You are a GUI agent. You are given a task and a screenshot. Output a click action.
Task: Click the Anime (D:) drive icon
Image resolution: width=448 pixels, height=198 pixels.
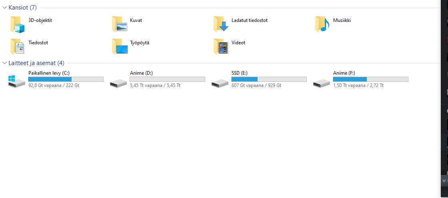tap(118, 83)
